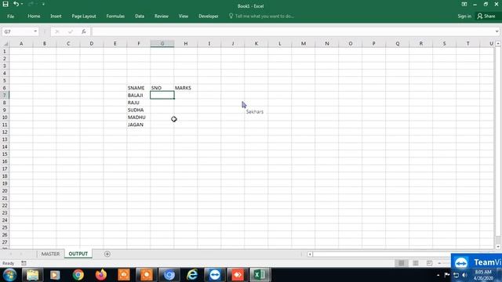The height and width of the screenshot is (282, 502).
Task: Switch to Page Break Preview icon
Action: (429, 263)
